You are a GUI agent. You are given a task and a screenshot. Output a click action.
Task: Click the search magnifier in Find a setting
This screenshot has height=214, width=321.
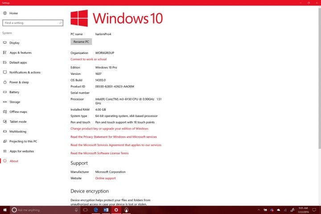[60, 23]
